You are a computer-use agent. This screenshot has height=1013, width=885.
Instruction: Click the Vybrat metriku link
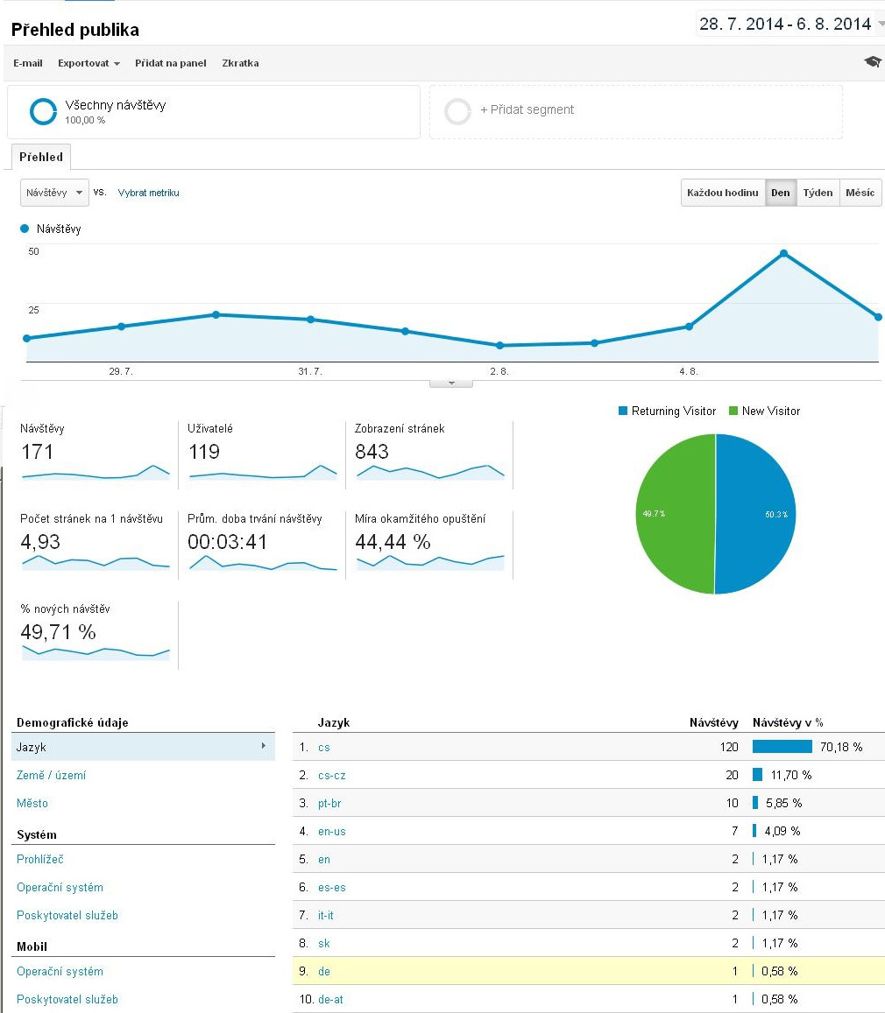pos(148,193)
